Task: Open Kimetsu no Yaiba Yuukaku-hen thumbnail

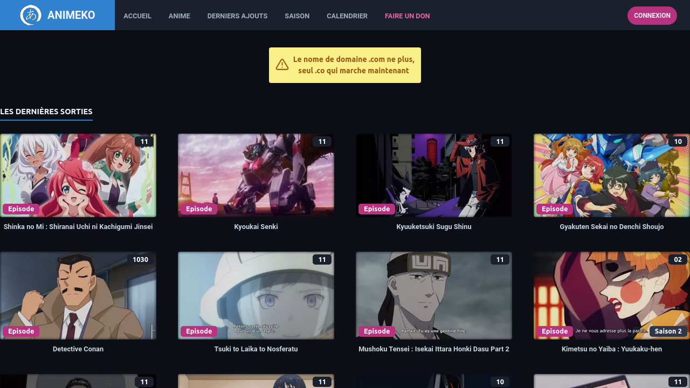Action: [x=612, y=296]
